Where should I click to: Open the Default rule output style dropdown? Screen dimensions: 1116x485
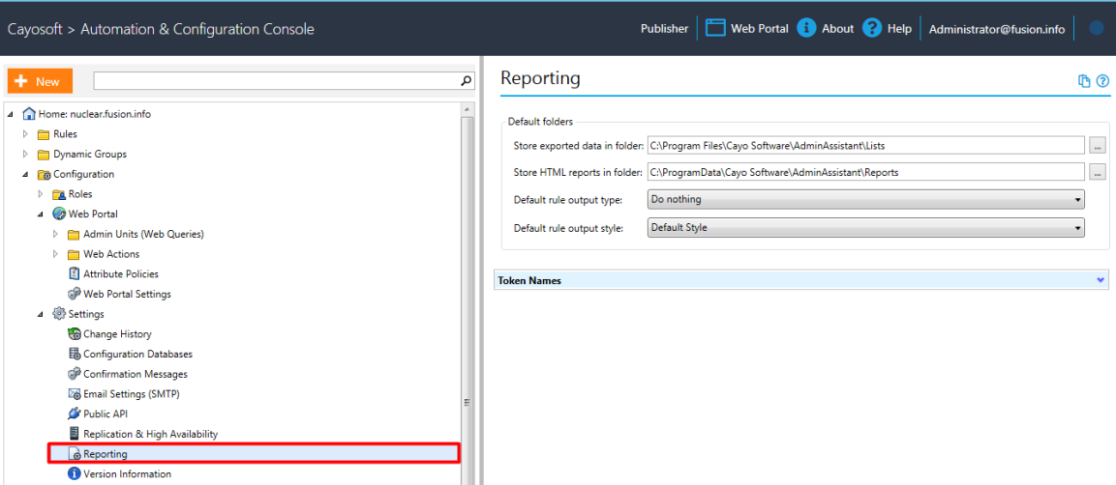tap(865, 228)
